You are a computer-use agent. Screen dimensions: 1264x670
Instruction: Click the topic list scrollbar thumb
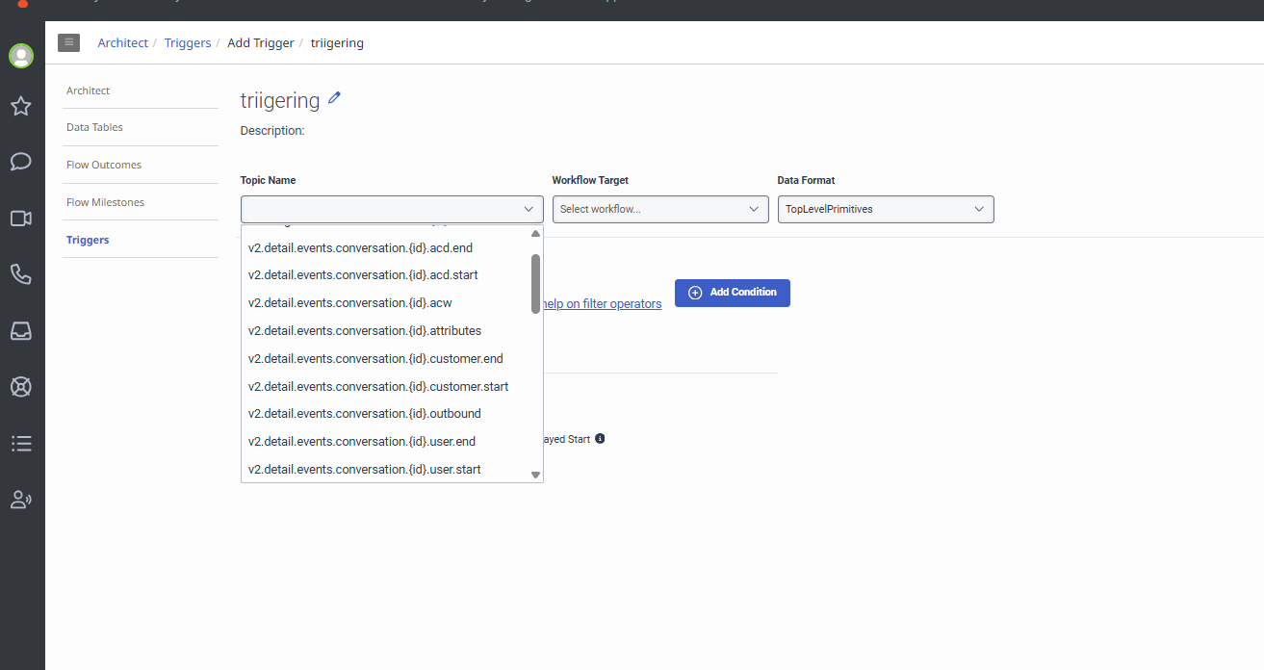tap(535, 283)
